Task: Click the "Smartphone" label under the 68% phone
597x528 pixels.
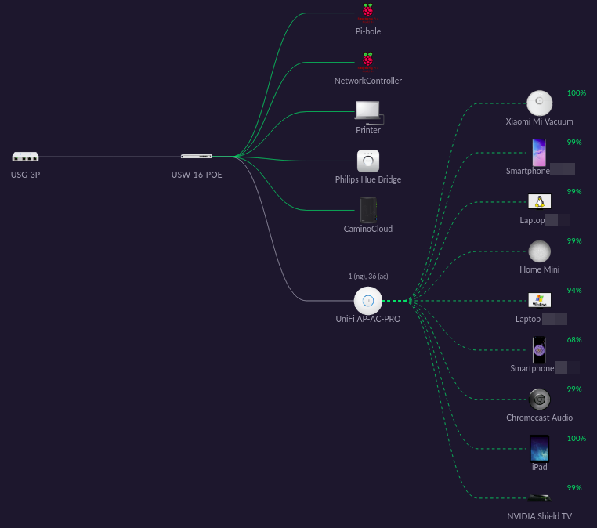Action: point(532,368)
